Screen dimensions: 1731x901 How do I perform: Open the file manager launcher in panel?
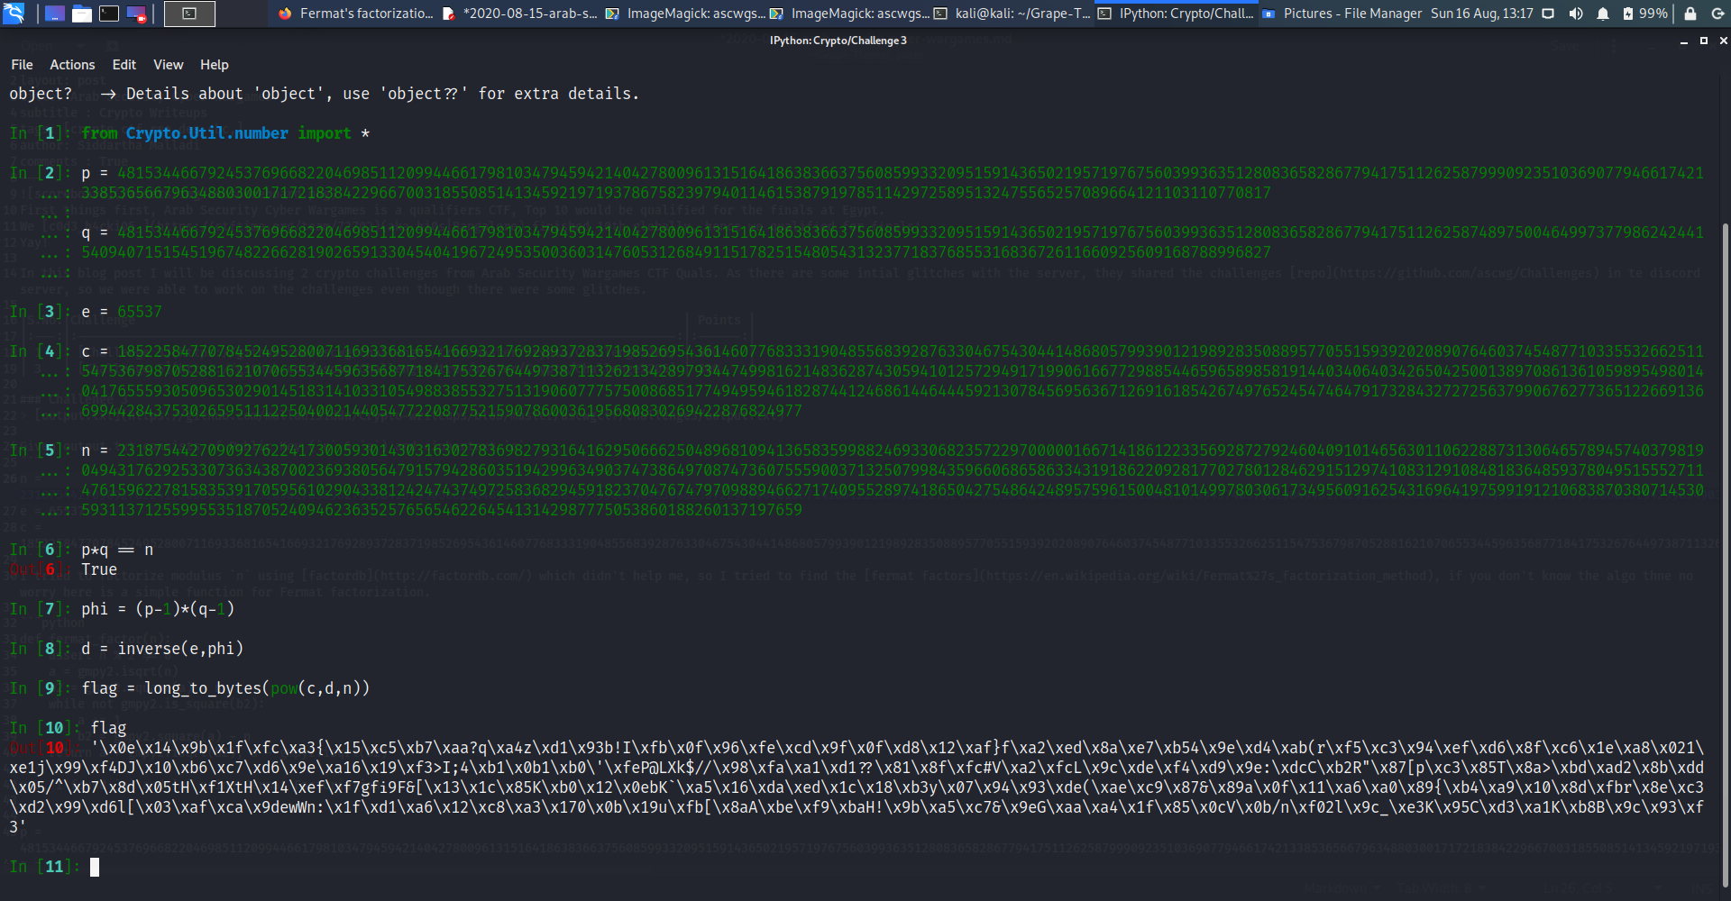tap(82, 14)
